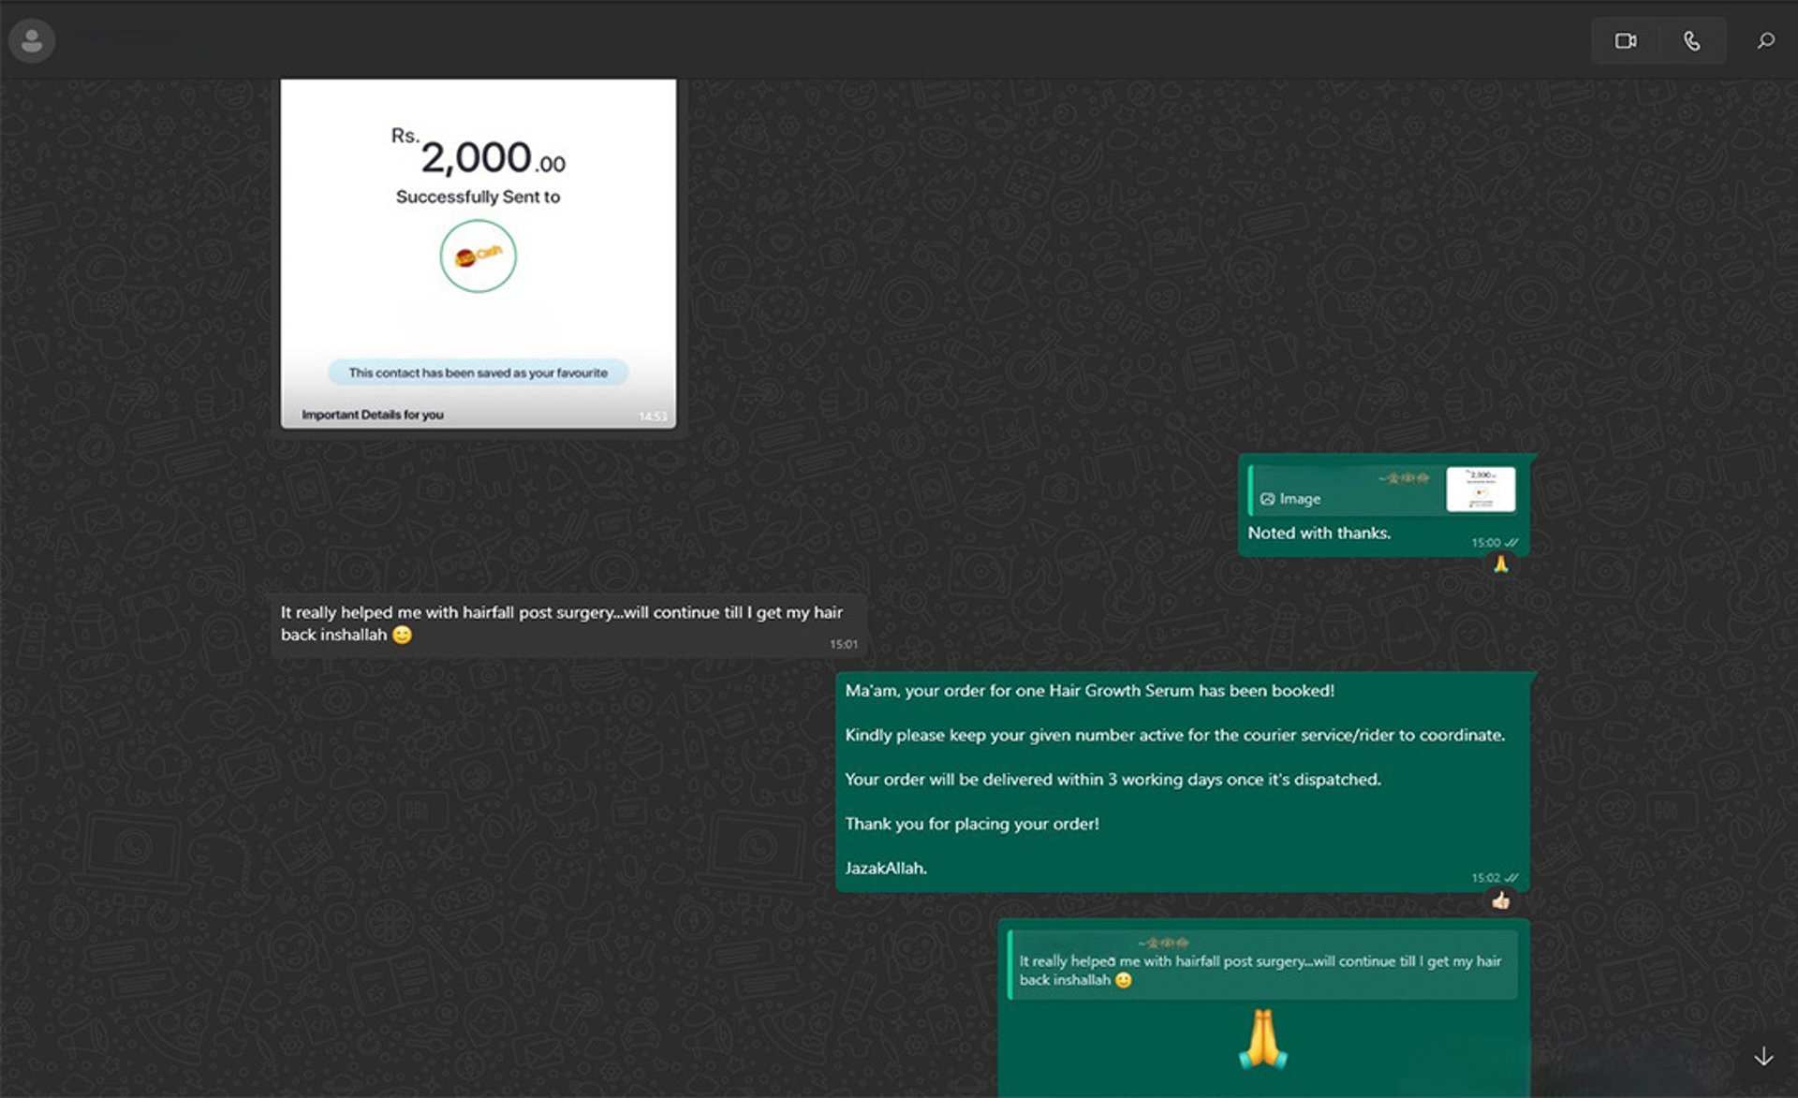Click quoted hairfall message in last reply

click(1262, 965)
